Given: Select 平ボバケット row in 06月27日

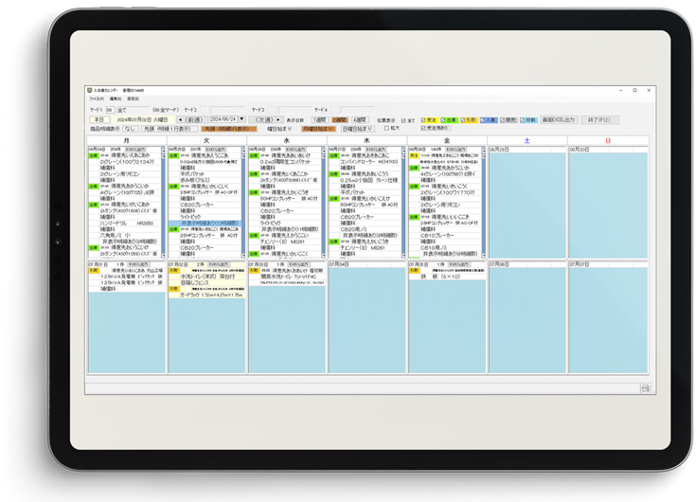Looking at the screenshot, I should 366,192.
